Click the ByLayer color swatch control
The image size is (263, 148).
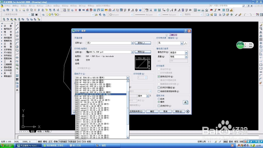click(121, 14)
